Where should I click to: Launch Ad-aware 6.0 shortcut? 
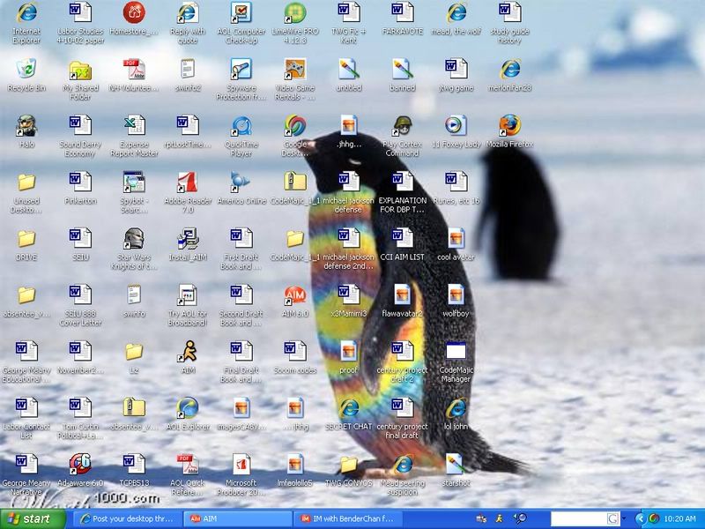click(x=80, y=465)
